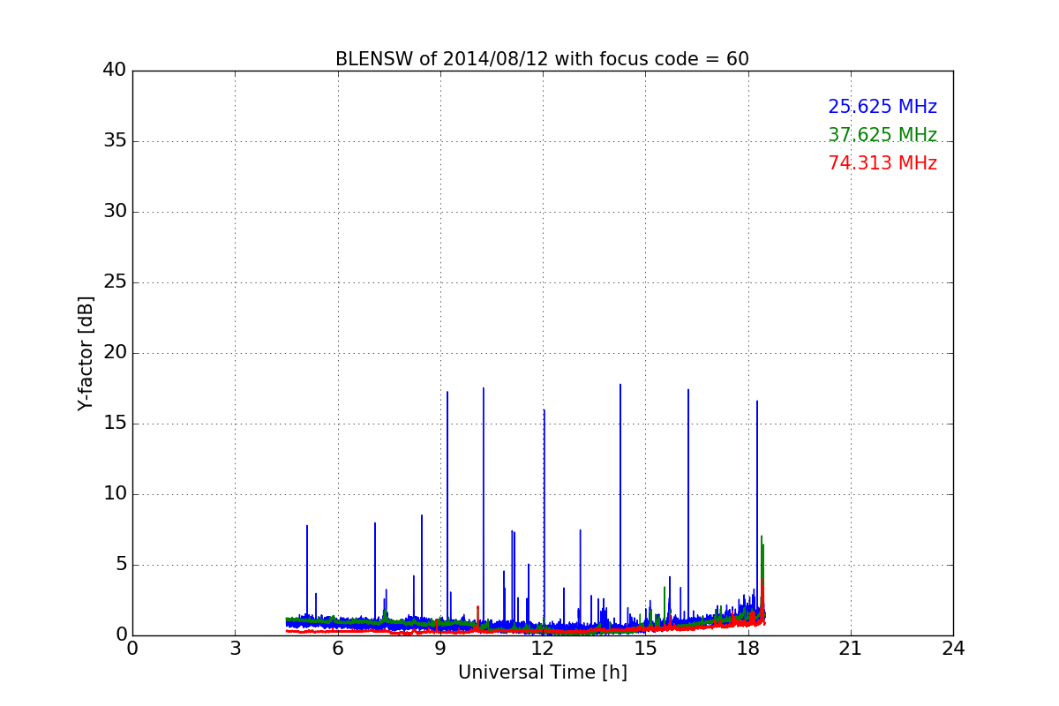The width and height of the screenshot is (1059, 706).
Task: Select the red 74.313 MHz legend label
Action: point(882,163)
